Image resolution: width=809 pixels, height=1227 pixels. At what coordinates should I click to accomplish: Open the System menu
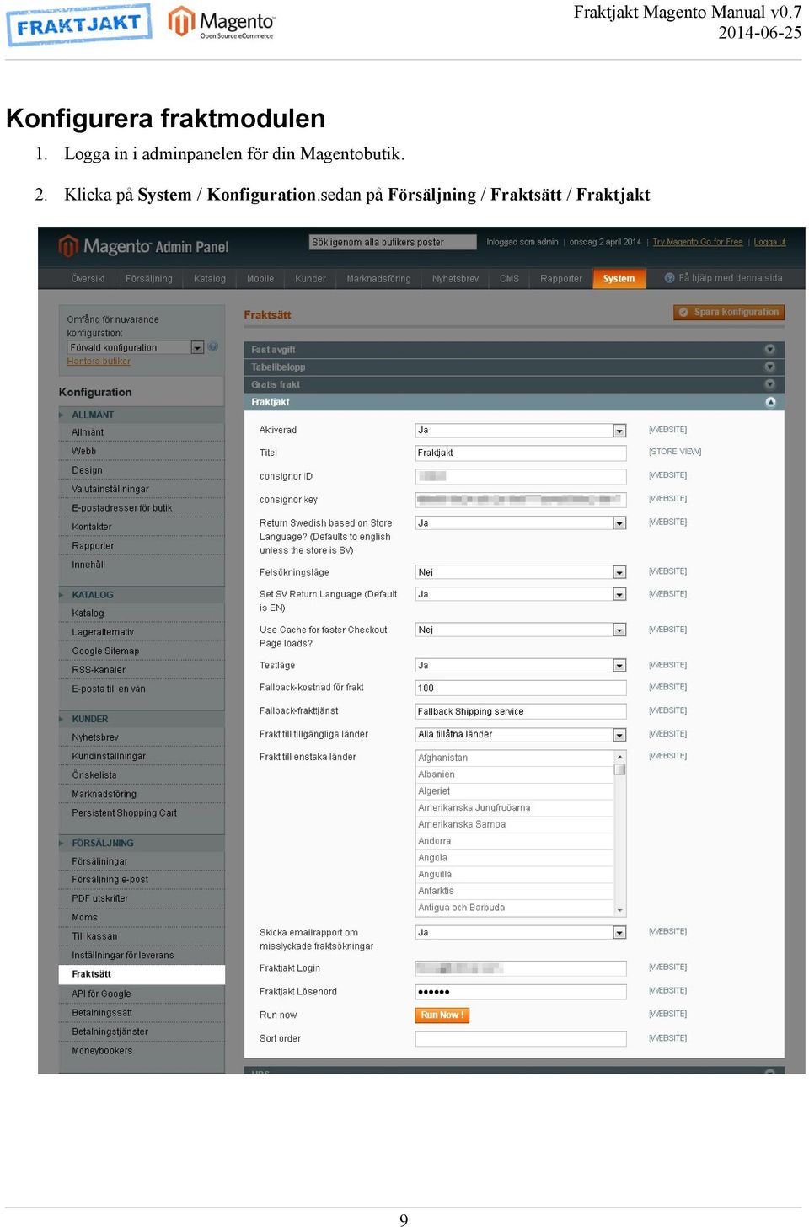[x=619, y=279]
